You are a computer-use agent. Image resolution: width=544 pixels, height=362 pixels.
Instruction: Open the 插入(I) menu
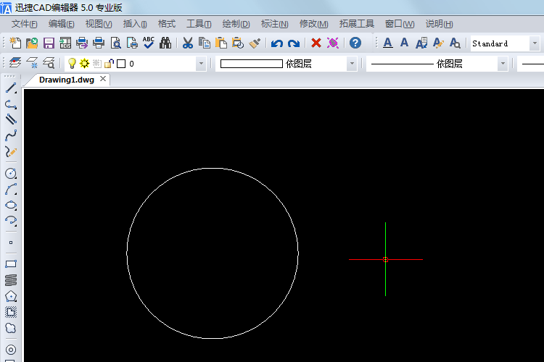[135, 24]
